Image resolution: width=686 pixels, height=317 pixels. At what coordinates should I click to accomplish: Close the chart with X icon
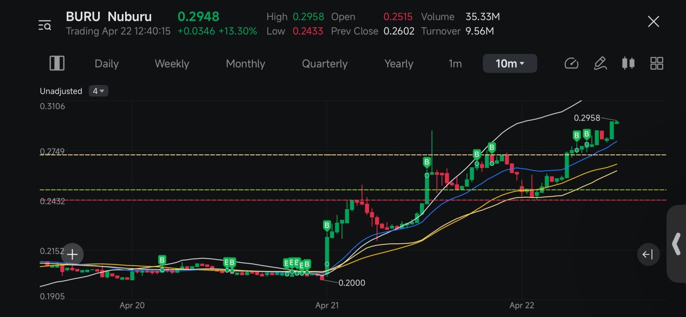pyautogui.click(x=653, y=22)
